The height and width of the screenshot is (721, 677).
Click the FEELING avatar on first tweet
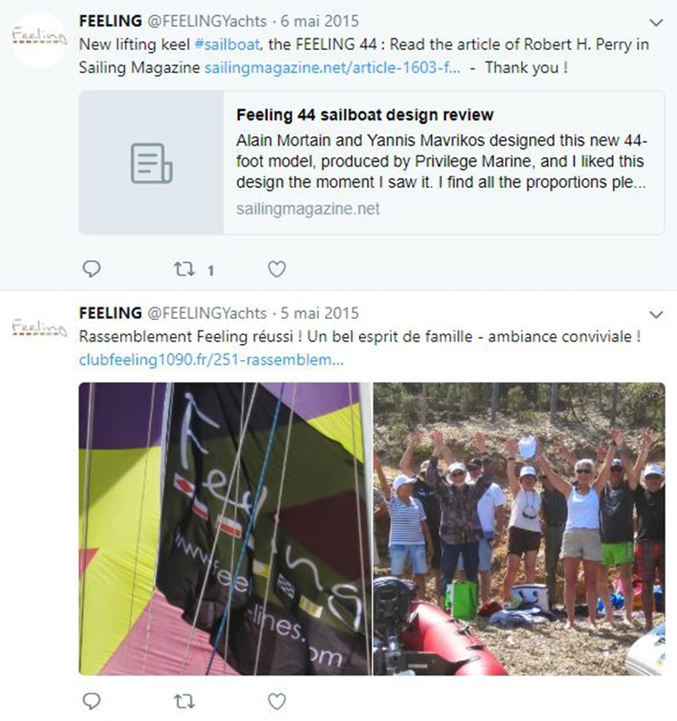tap(38, 39)
